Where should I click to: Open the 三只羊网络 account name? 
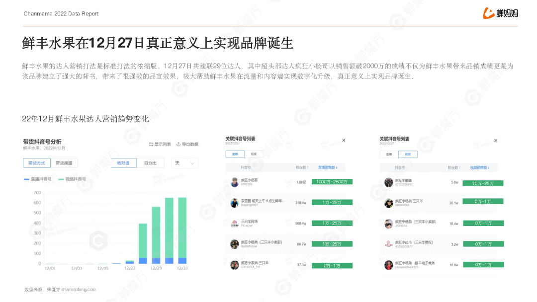coord(249,221)
